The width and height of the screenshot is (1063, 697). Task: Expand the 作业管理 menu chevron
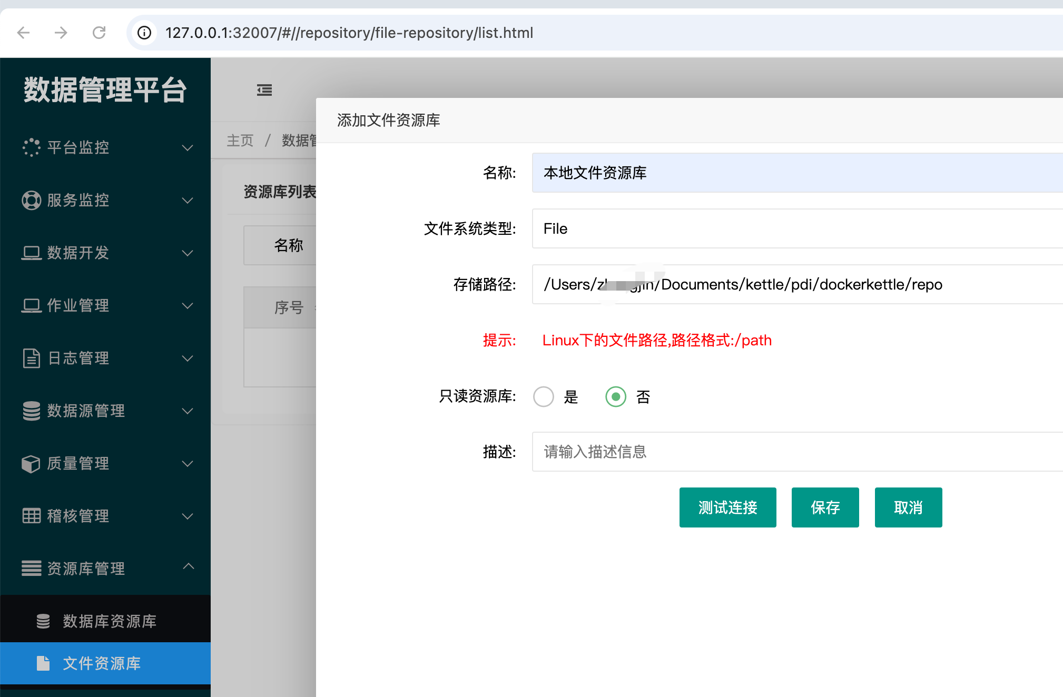(x=188, y=305)
